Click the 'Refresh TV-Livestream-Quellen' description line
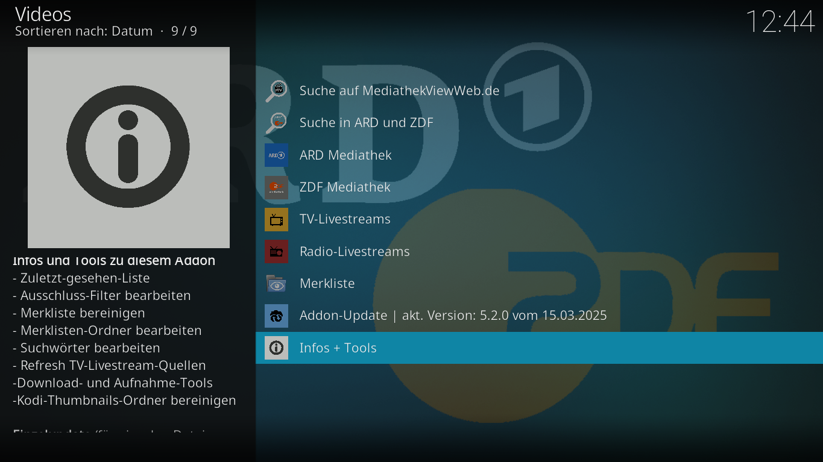This screenshot has width=823, height=462. pyautogui.click(x=109, y=366)
